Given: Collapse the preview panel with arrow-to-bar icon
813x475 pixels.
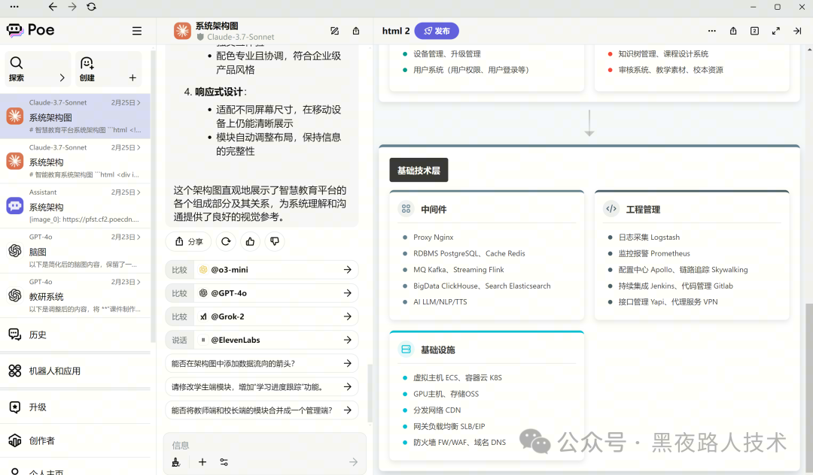Looking at the screenshot, I should tap(797, 31).
